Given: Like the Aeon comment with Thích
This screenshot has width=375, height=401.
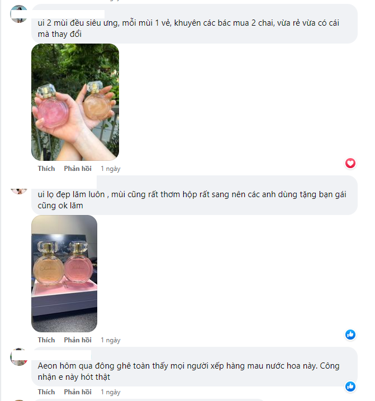Looking at the screenshot, I should click(x=46, y=392).
